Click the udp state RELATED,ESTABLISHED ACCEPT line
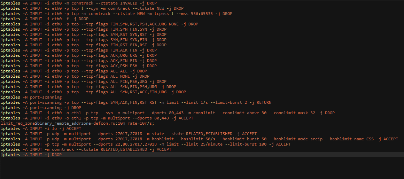Image resolution: width=404 pixels, height=179 pixels. pyautogui.click(x=129, y=134)
